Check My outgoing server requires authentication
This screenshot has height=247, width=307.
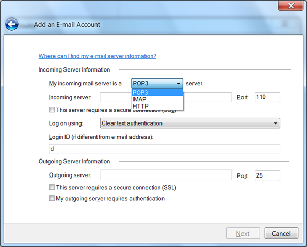[x=52, y=198]
